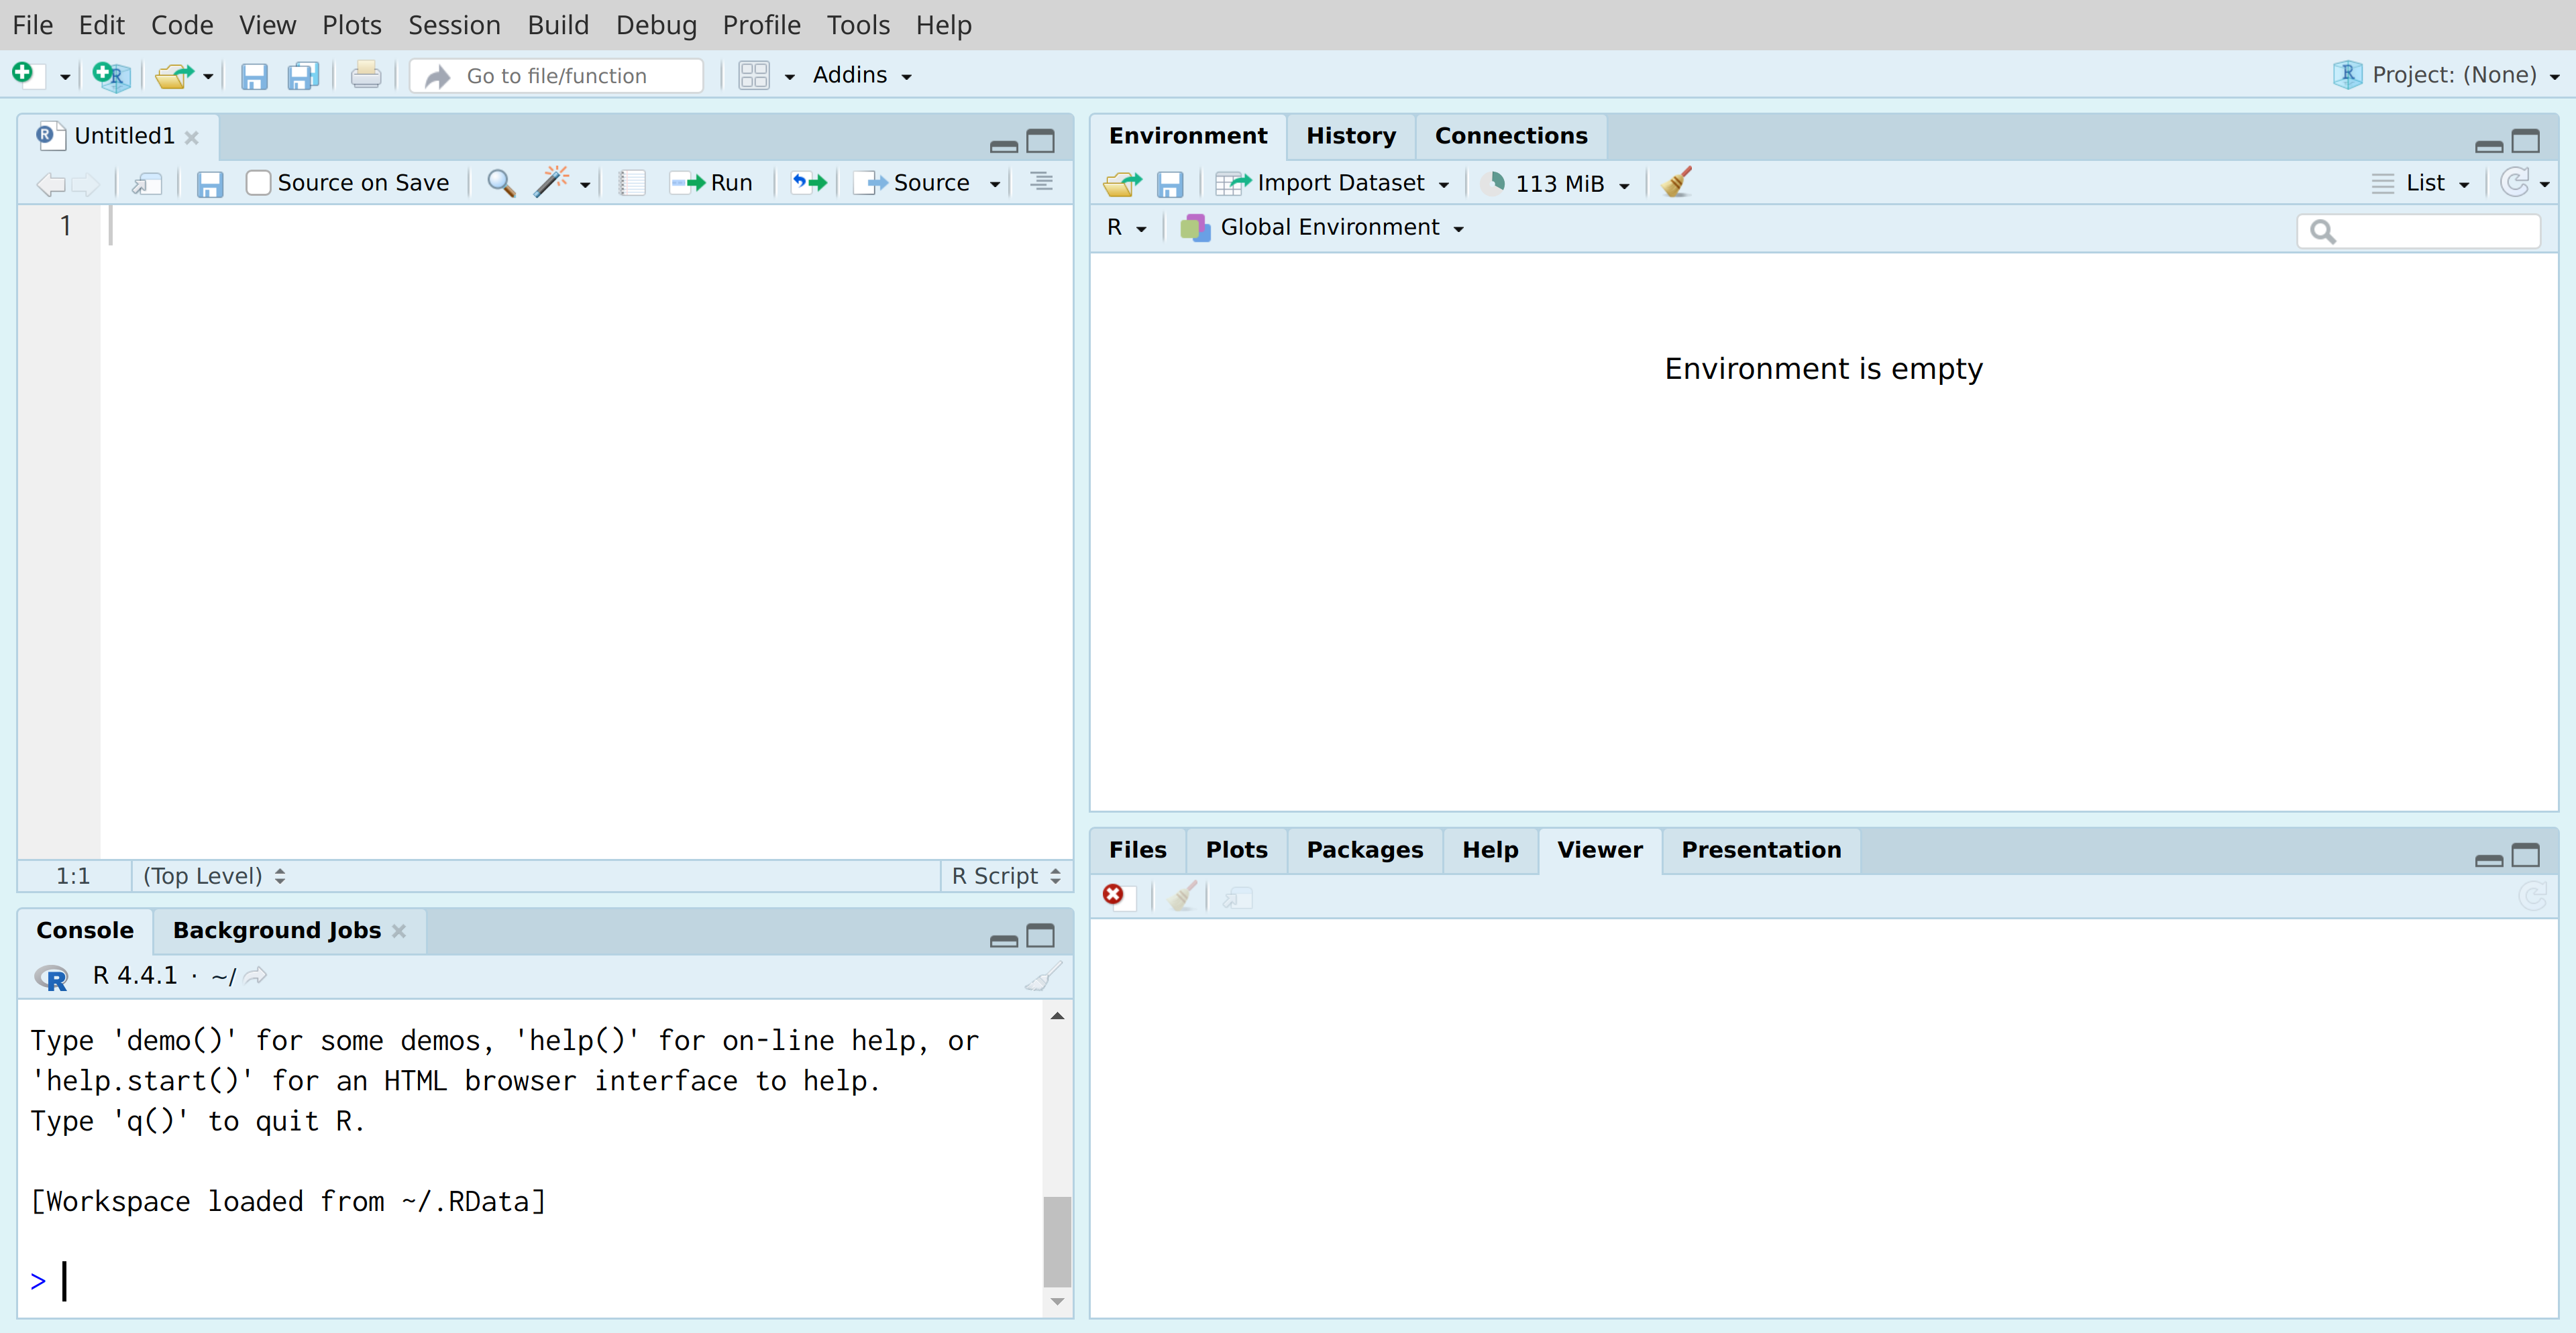Click console scrollbar down arrow
The width and height of the screenshot is (2576, 1333).
[x=1057, y=1301]
